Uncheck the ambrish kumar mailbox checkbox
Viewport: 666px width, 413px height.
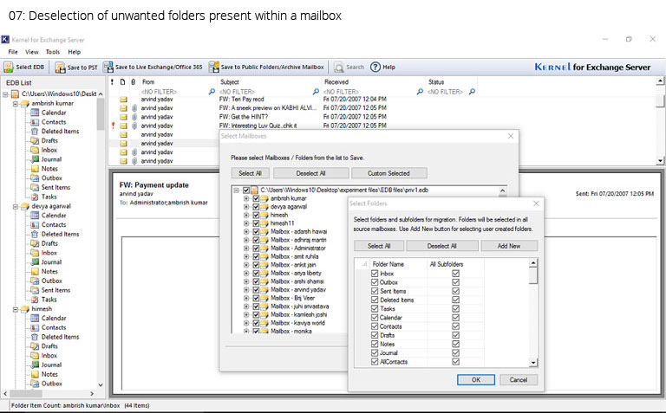click(x=256, y=198)
